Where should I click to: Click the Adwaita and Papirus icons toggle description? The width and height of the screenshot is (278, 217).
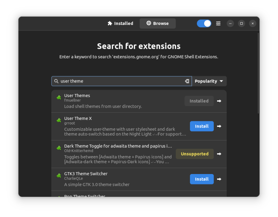click(x=118, y=159)
